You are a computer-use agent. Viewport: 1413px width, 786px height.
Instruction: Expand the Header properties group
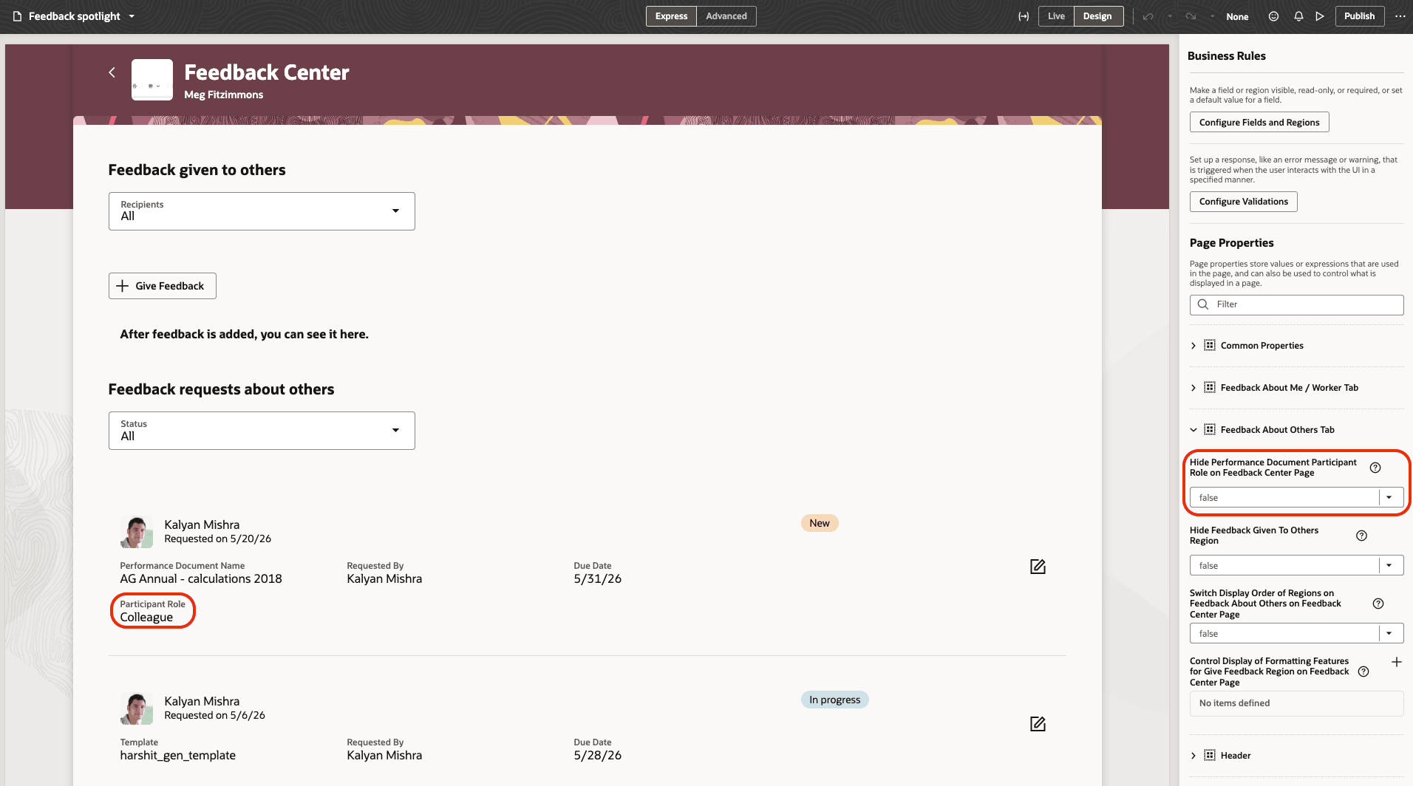point(1194,756)
